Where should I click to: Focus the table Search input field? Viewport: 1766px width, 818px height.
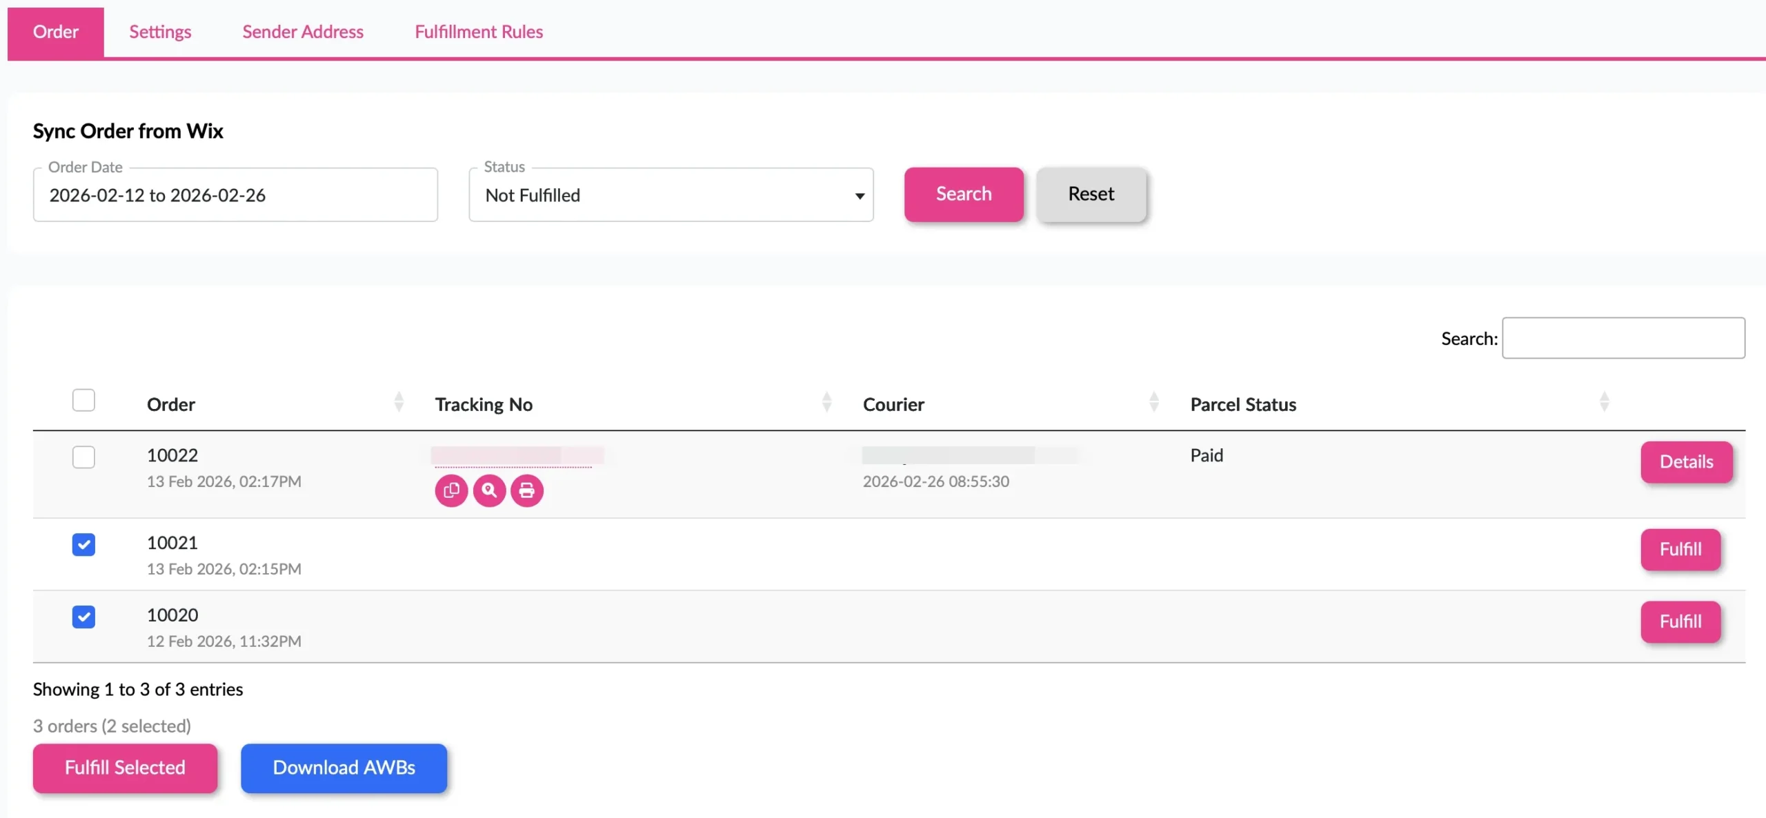[x=1623, y=338]
